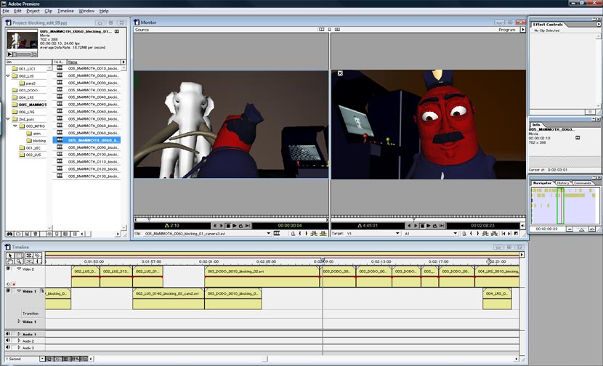The image size is (603, 366).
Task: Select the Hand tool in Timeline
Action: click(10, 261)
